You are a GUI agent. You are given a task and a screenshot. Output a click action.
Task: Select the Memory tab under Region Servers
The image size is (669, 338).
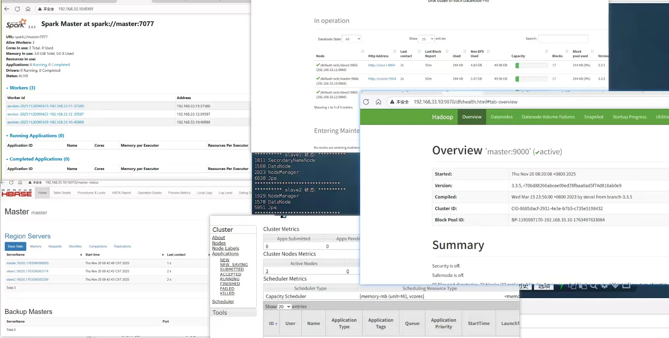(x=36, y=246)
